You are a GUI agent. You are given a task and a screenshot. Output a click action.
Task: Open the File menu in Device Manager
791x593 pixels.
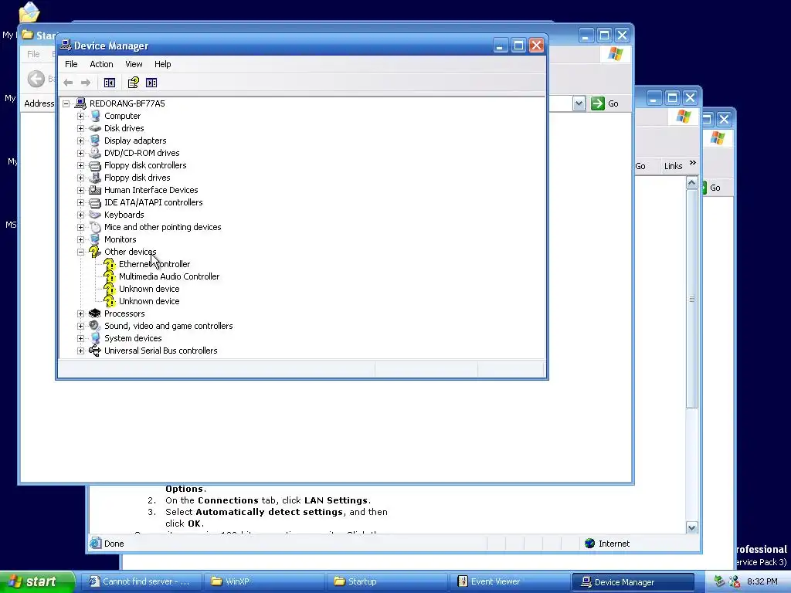pos(71,64)
